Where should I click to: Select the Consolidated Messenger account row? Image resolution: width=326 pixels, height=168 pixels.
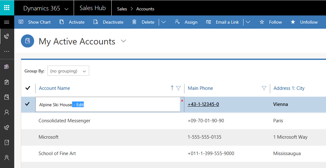(x=65, y=120)
